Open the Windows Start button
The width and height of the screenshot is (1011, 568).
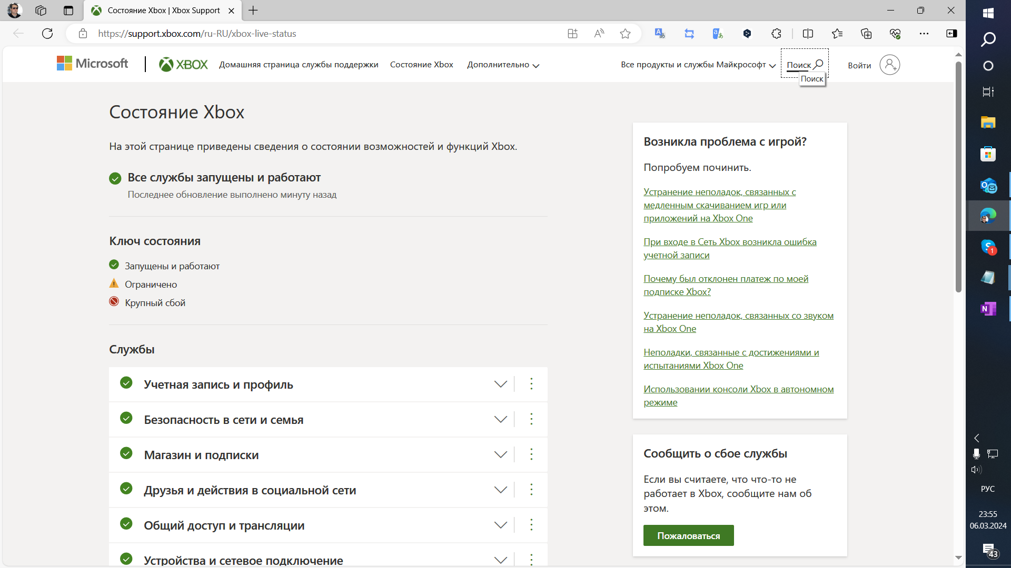tap(988, 14)
